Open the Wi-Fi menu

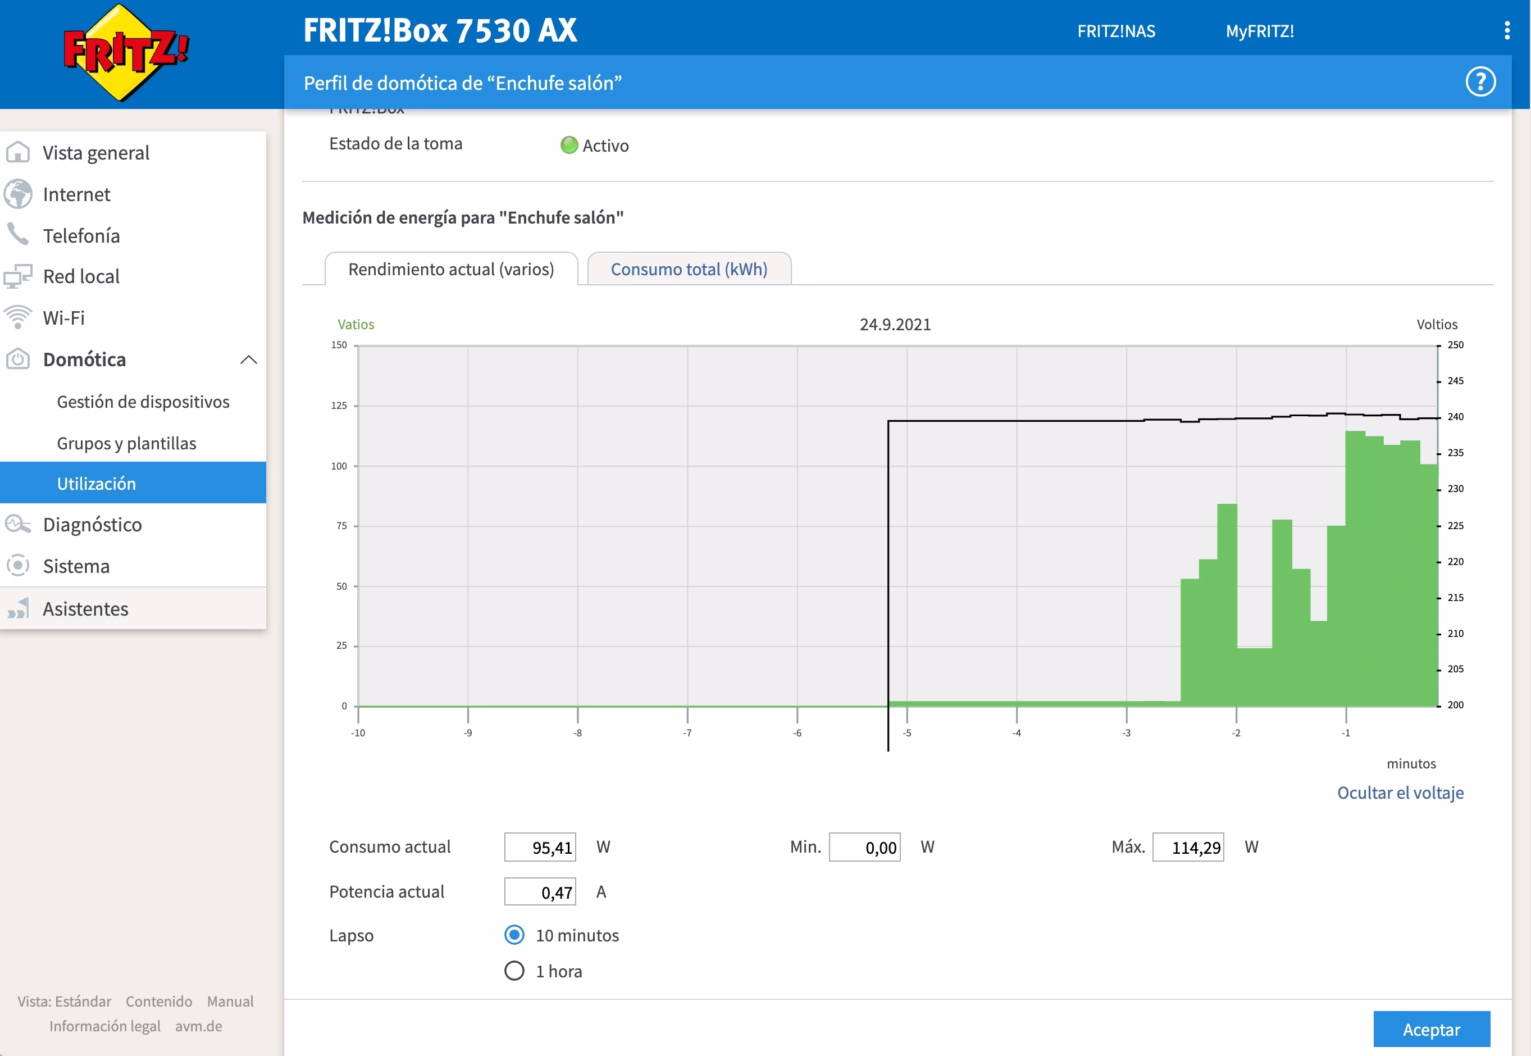point(133,317)
